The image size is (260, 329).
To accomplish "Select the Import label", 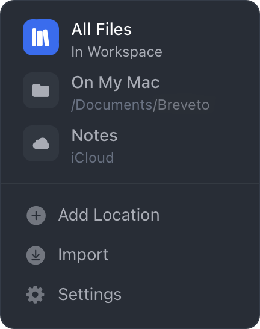I will [83, 255].
